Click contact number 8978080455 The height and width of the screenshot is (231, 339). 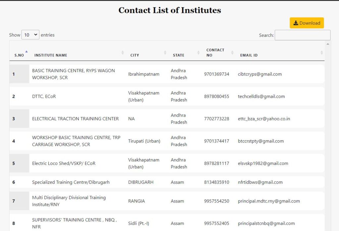pos(217,96)
